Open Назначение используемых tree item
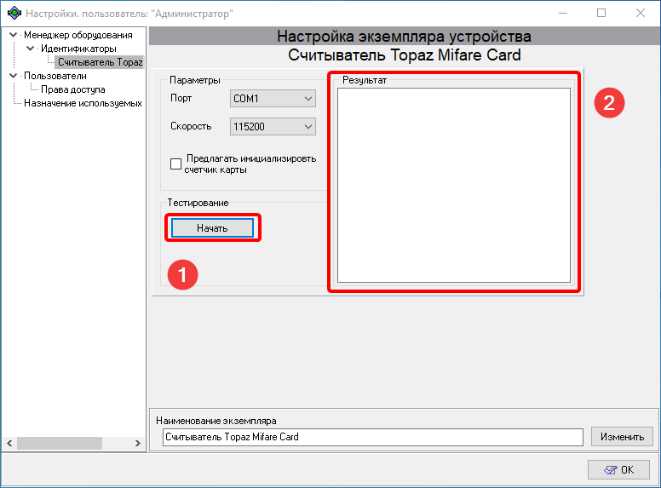This screenshot has height=488, width=661. [83, 103]
